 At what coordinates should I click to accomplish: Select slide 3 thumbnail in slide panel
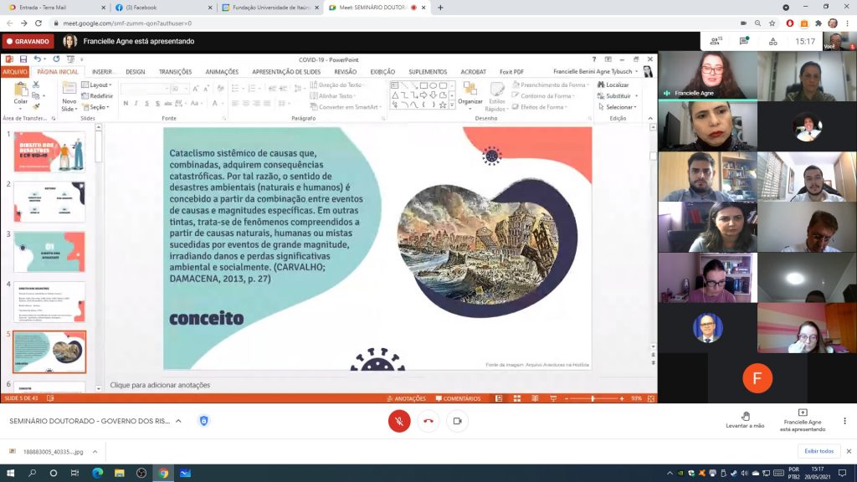pyautogui.click(x=49, y=251)
